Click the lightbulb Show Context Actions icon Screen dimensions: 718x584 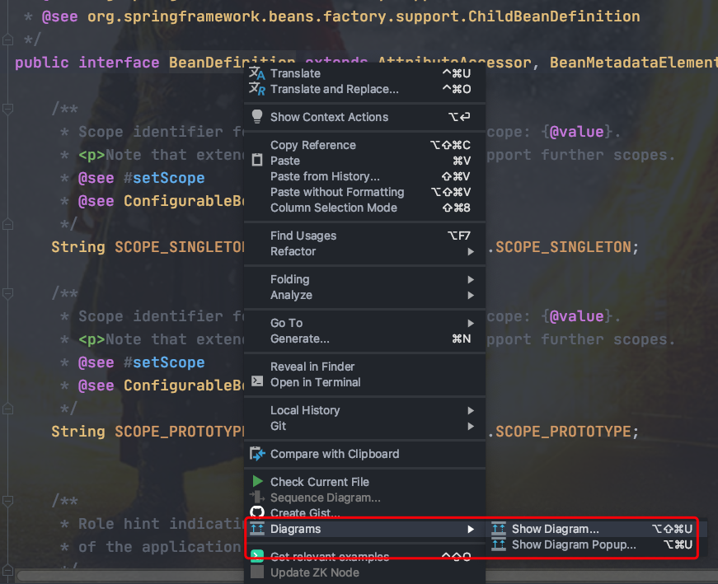(257, 117)
